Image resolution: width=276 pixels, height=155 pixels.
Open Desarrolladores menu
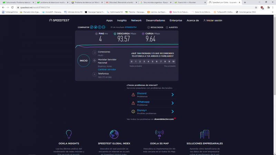pyautogui.click(x=156, y=21)
